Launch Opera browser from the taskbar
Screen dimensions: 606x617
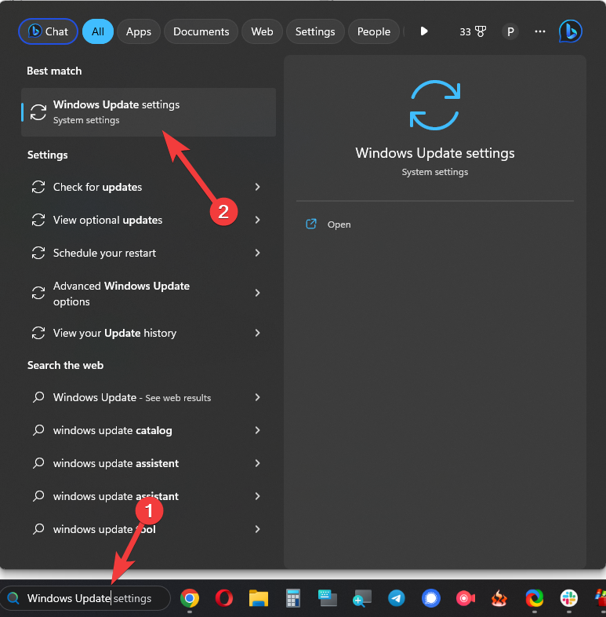[223, 598]
